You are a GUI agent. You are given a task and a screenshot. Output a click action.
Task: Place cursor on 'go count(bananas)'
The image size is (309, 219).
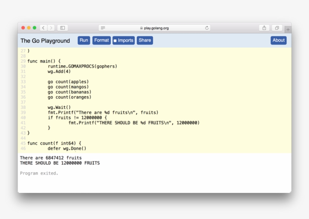pyautogui.click(x=69, y=92)
